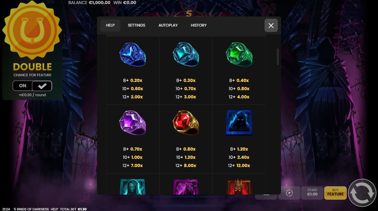The image size is (378, 211).
Task: Click the blue hooded figure portrait
Action: coord(239,123)
